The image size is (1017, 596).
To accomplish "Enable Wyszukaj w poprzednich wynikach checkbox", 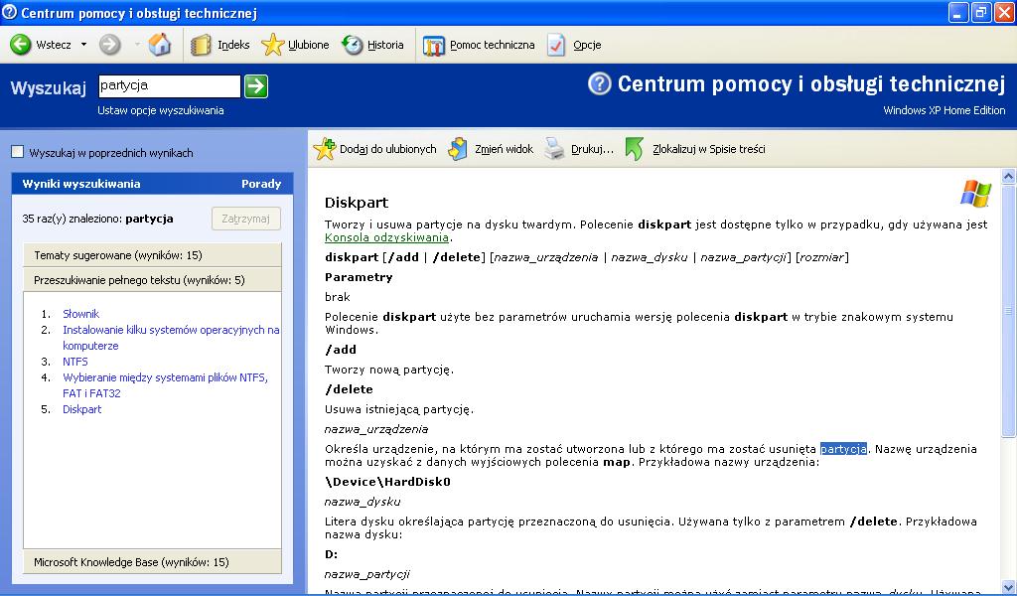I will click(x=17, y=153).
